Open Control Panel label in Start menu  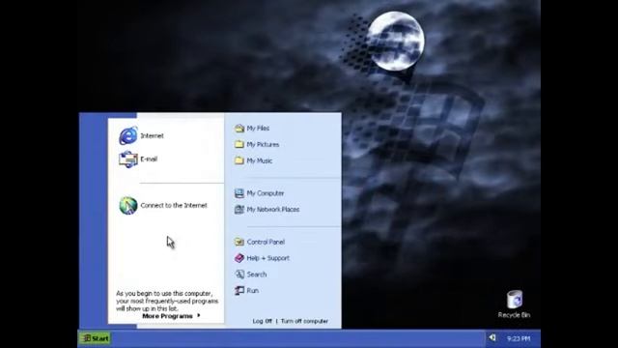click(x=266, y=242)
